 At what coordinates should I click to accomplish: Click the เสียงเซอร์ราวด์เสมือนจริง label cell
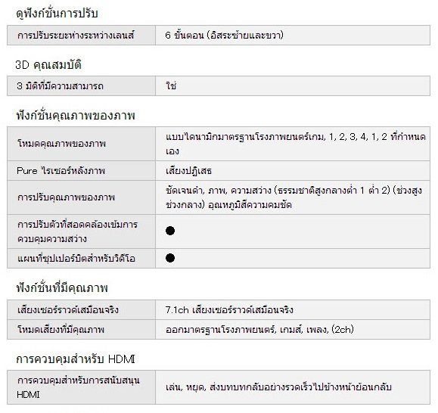pyautogui.click(x=81, y=309)
